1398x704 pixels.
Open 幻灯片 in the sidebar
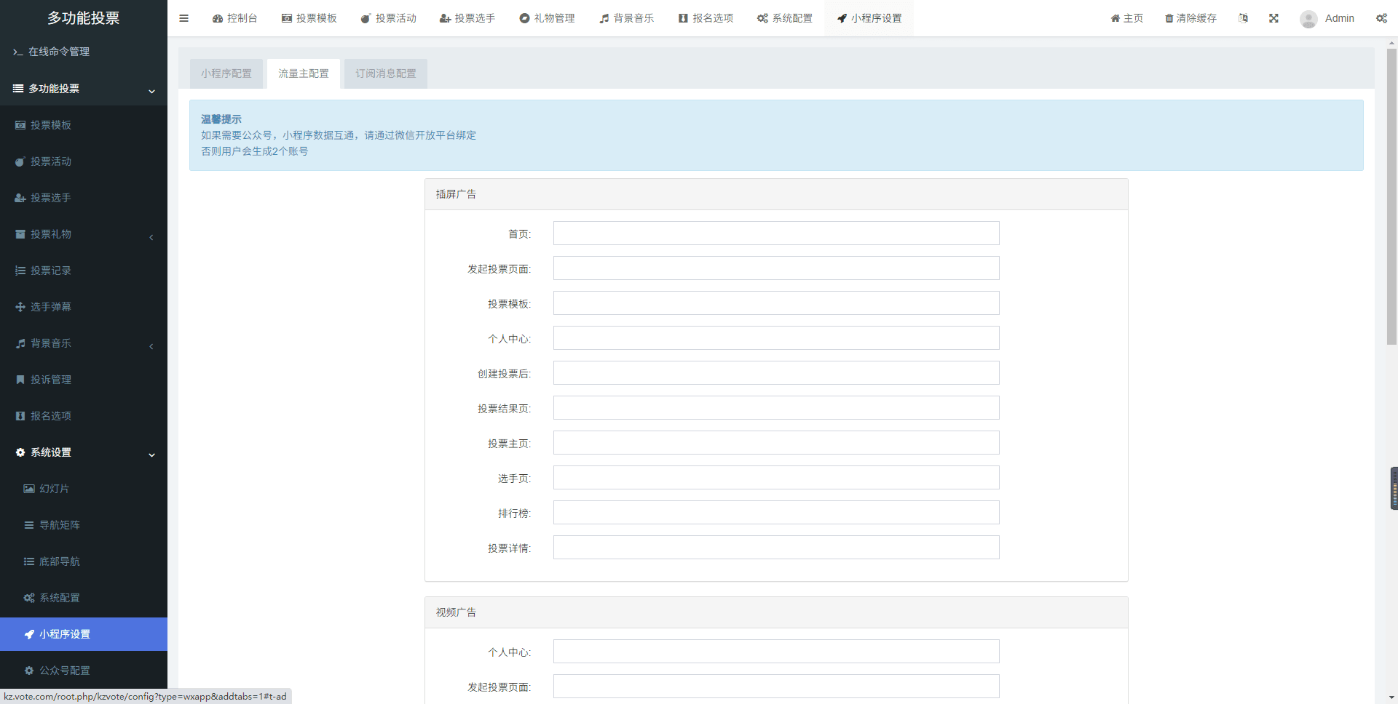click(x=54, y=489)
